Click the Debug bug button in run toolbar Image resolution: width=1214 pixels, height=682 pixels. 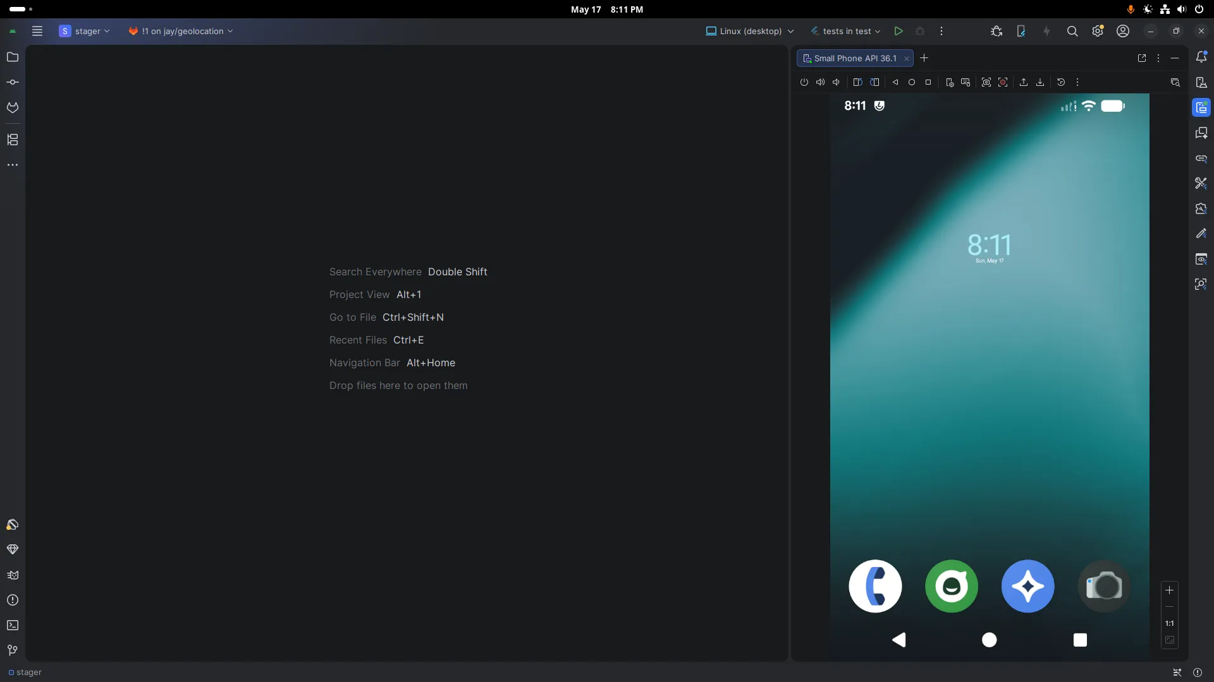tap(920, 31)
